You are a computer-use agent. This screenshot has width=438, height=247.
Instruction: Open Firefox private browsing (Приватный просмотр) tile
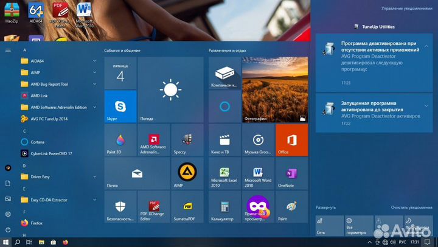(258, 207)
